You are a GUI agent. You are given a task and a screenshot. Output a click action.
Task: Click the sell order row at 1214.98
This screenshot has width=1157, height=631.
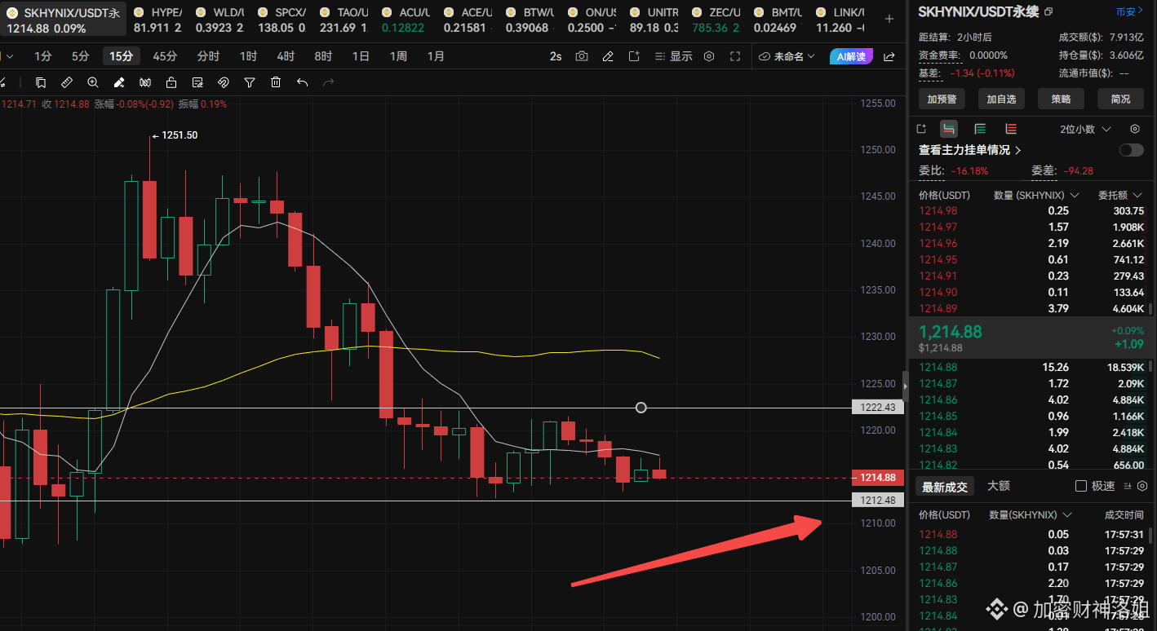click(1031, 210)
